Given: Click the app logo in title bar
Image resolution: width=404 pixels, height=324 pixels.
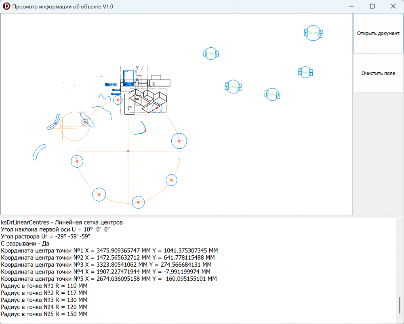Looking at the screenshot, I should [6, 6].
